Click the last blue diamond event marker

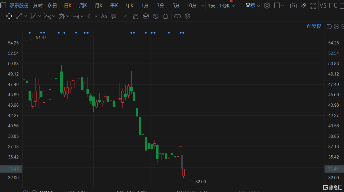(x=183, y=33)
